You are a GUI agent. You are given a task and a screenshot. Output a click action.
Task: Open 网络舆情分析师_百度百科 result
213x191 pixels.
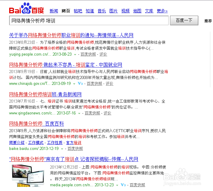tap(36, 124)
